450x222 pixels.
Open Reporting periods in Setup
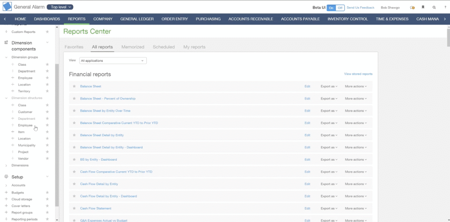(25, 219)
